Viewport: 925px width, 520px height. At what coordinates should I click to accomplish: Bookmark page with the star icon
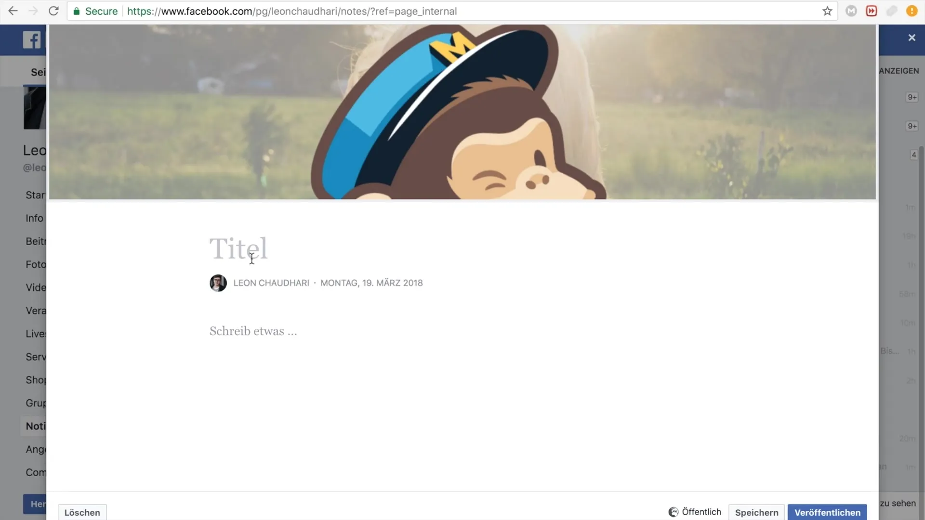pos(827,11)
